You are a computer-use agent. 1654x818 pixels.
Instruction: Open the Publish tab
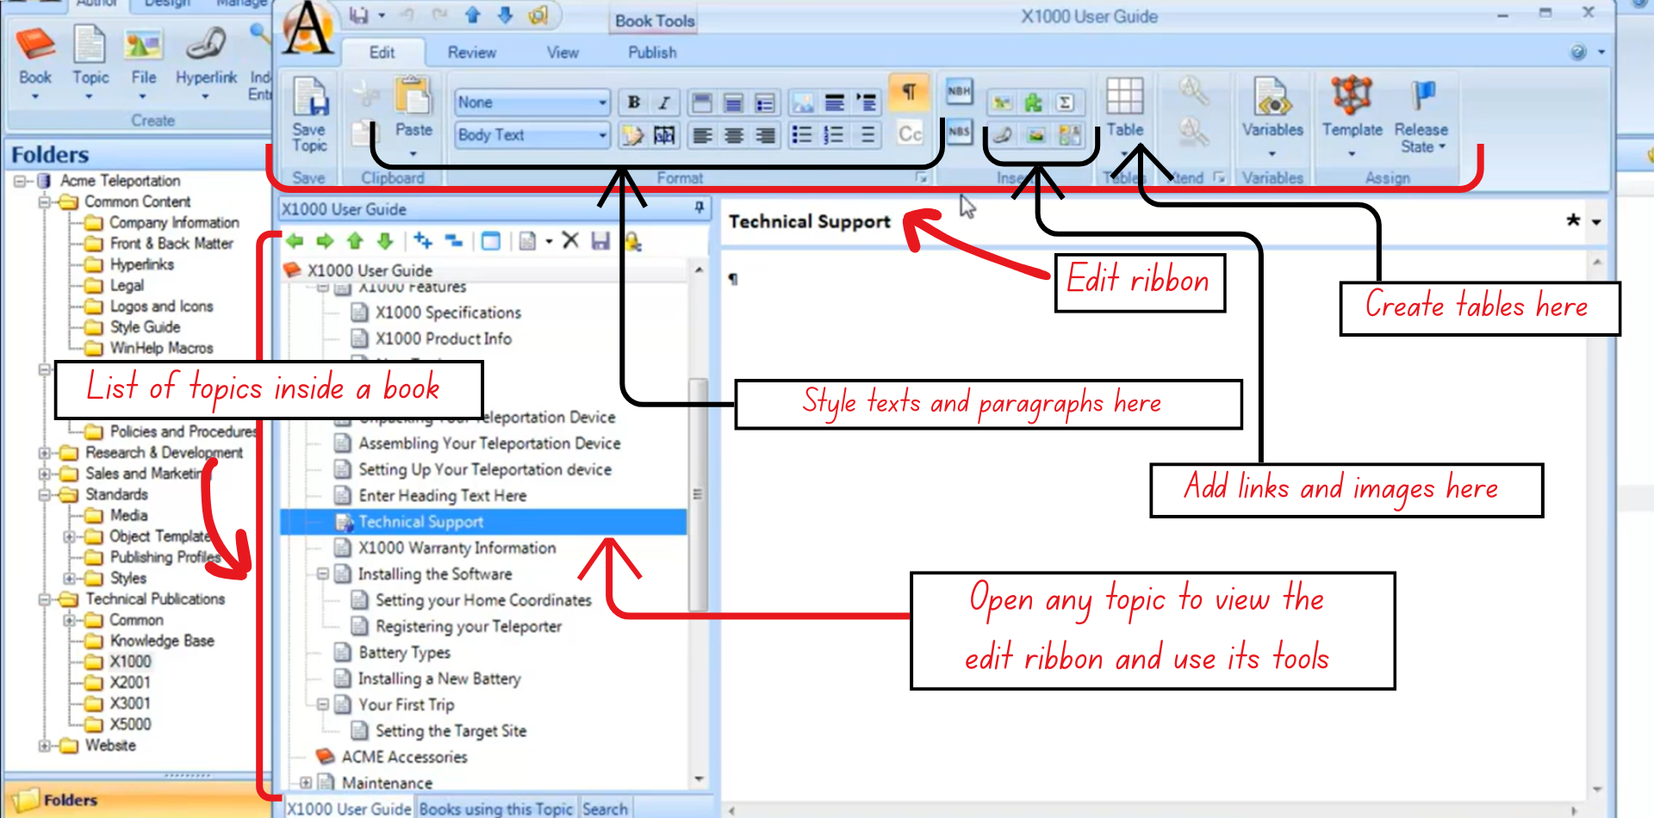tap(651, 52)
